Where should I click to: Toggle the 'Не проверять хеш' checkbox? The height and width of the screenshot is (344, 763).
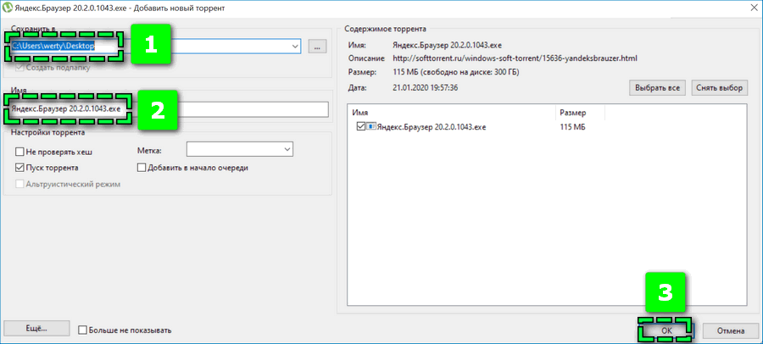click(20, 152)
